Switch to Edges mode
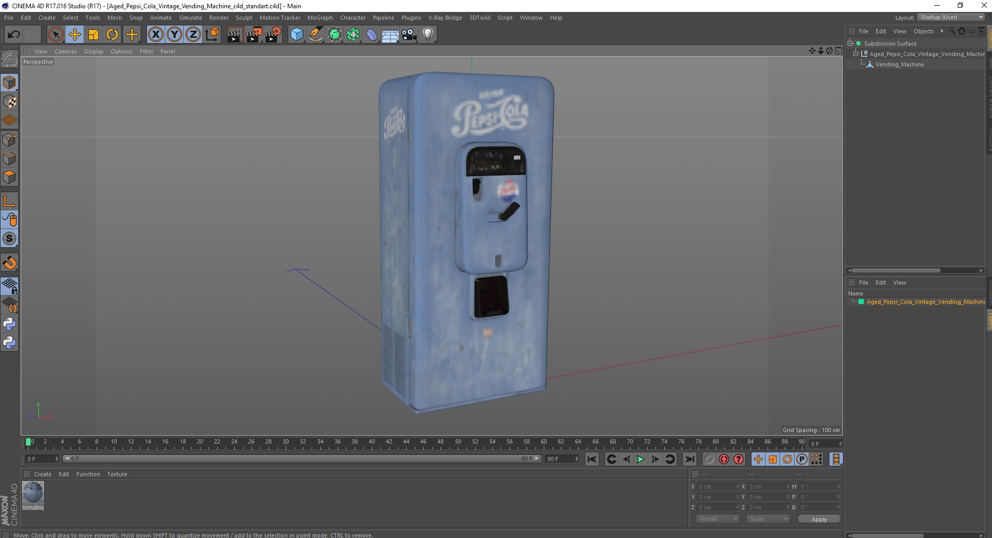992x538 pixels. tap(9, 158)
